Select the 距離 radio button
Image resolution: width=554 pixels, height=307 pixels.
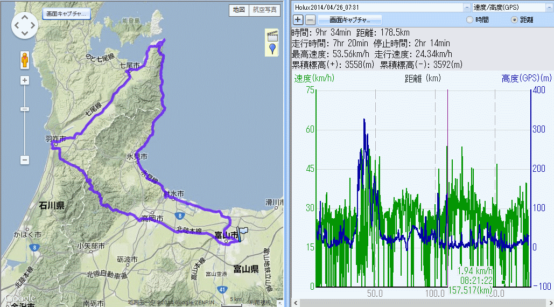coord(514,19)
